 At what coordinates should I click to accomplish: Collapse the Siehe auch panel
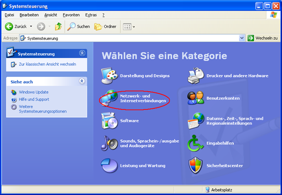(x=82, y=81)
